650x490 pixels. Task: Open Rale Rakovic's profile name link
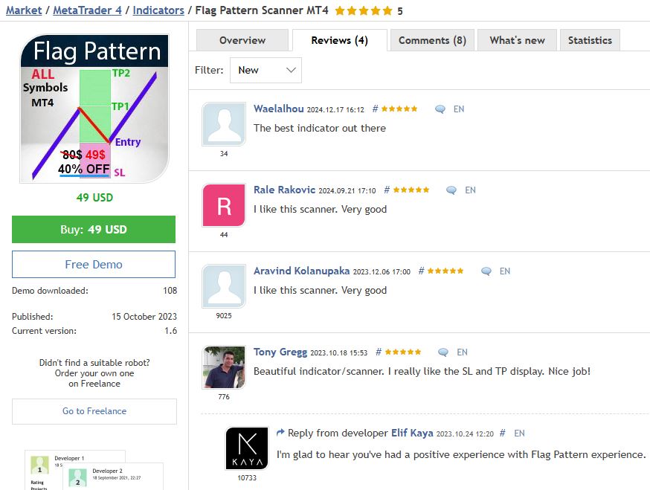click(x=284, y=190)
